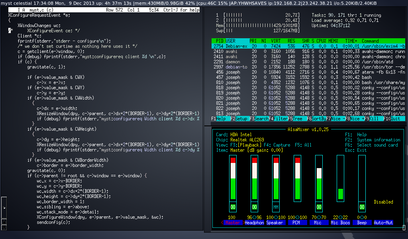Viewport: 408px width, 239px height.
Task: Click the terminal scrollbar thumb at left
Action: tap(4, 208)
